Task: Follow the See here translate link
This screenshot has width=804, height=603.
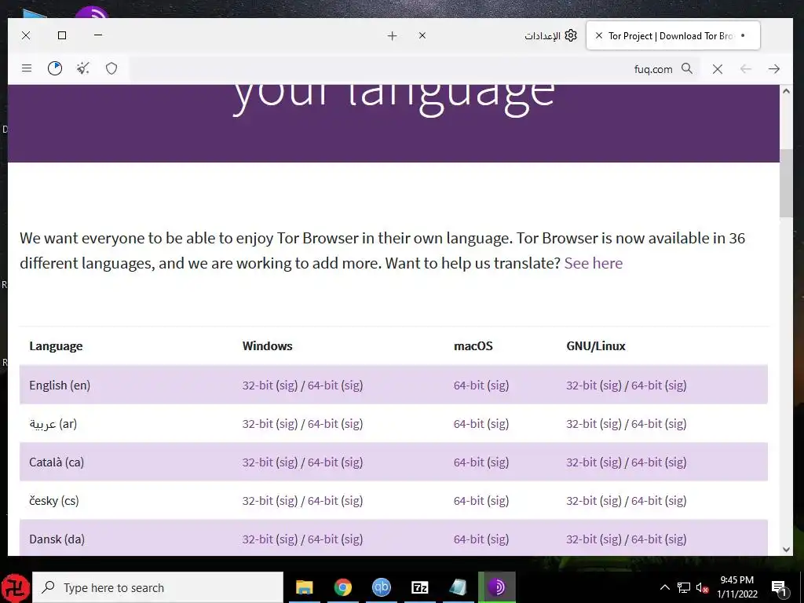Action: (x=594, y=263)
